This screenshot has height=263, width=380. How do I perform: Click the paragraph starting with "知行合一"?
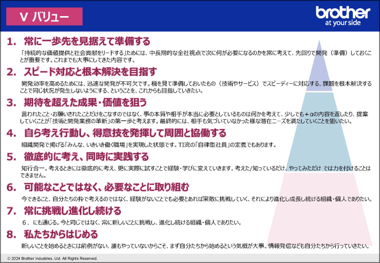[195, 171]
